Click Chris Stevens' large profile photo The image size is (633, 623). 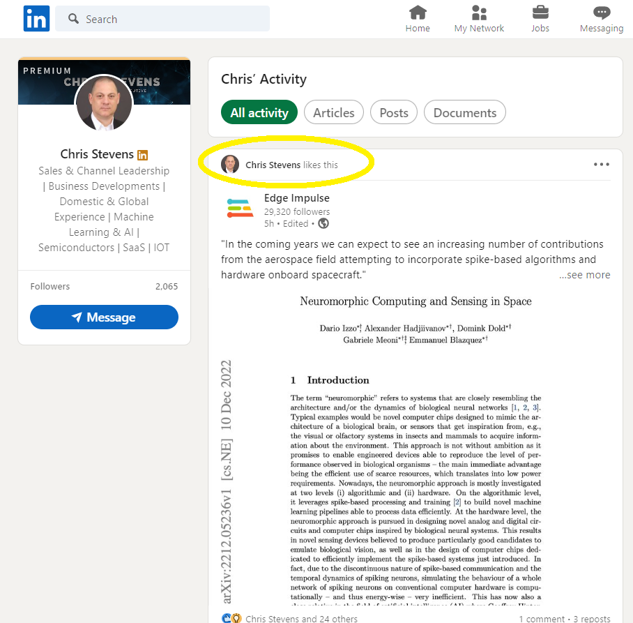104,103
